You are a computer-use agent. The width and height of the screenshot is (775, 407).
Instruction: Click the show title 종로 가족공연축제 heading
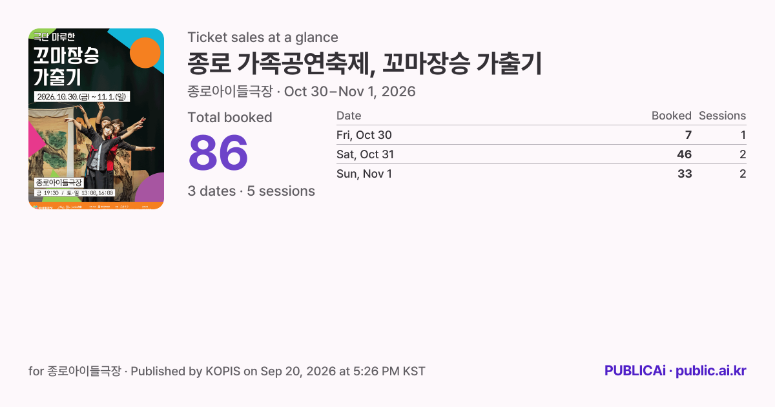click(x=364, y=64)
